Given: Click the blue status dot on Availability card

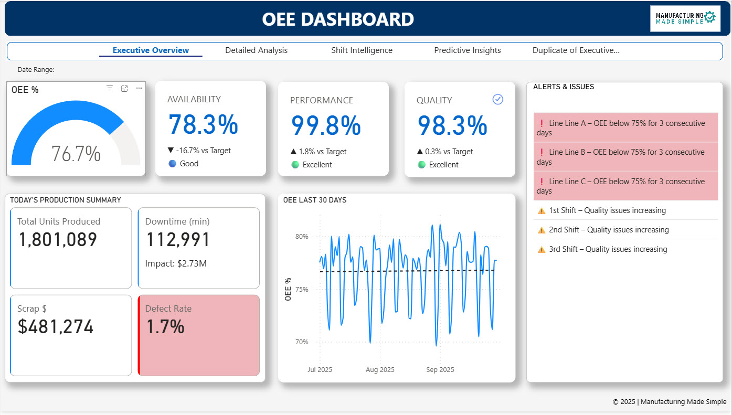Looking at the screenshot, I should tap(173, 164).
